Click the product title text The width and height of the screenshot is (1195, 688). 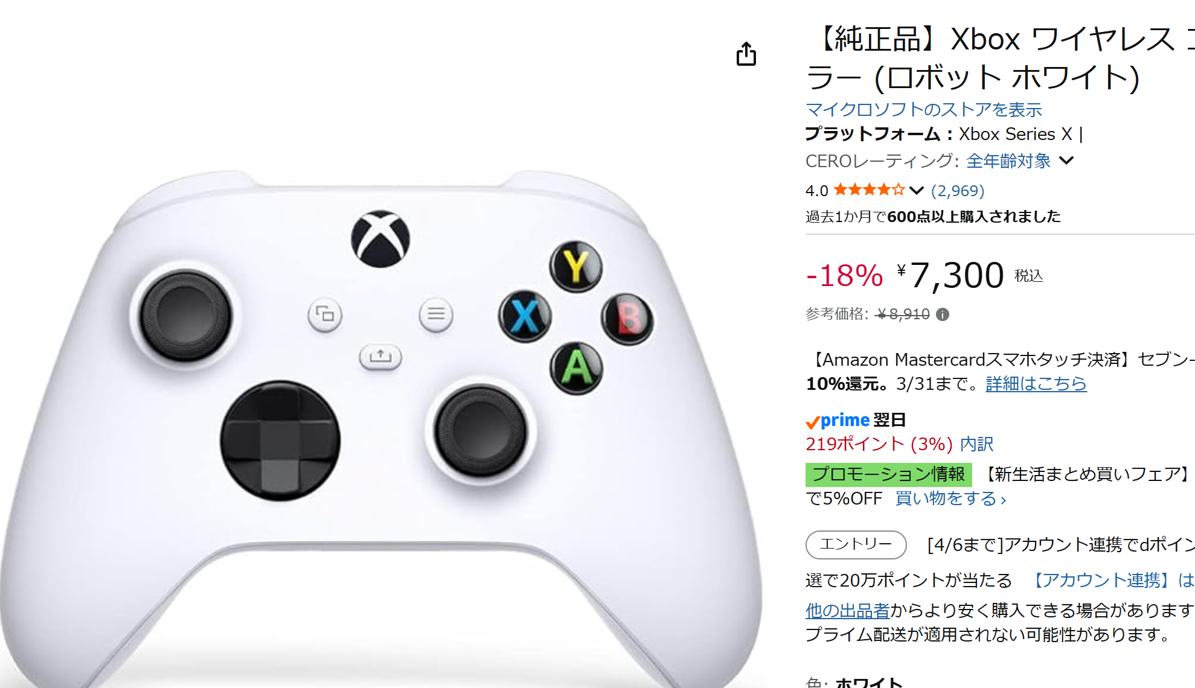[x=1000, y=59]
